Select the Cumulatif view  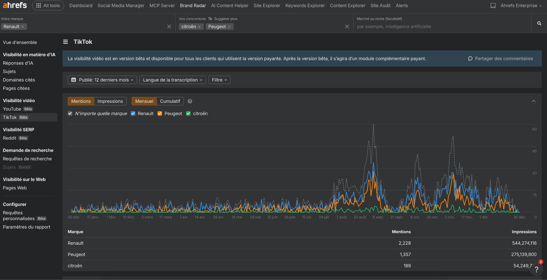click(170, 101)
